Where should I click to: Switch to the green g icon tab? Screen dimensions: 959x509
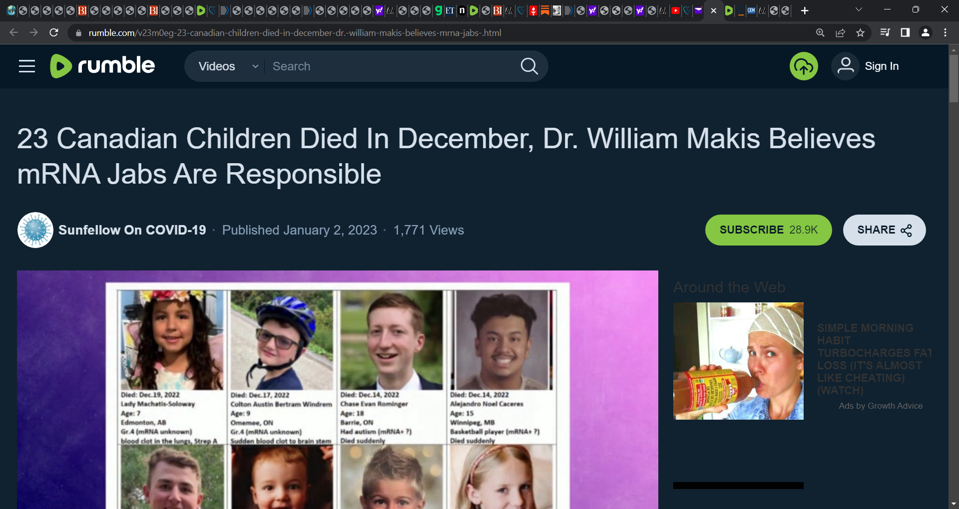pyautogui.click(x=438, y=10)
